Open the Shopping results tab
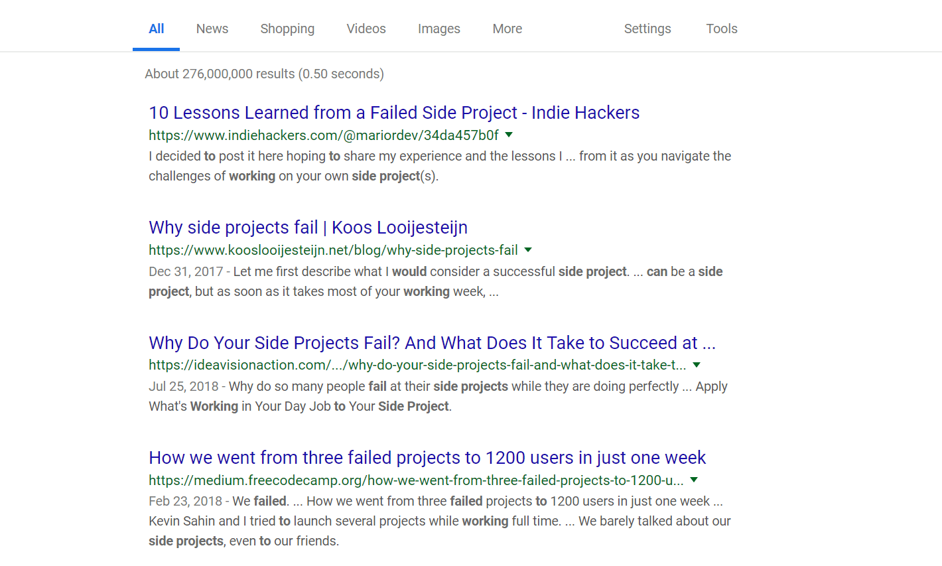The image size is (942, 566). point(287,29)
